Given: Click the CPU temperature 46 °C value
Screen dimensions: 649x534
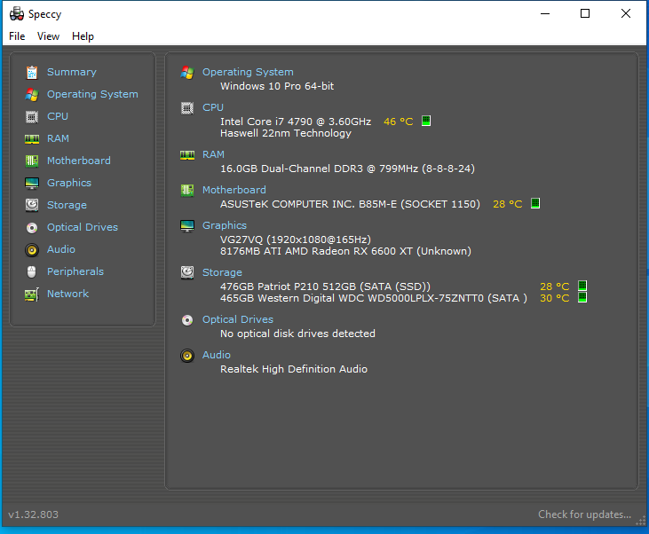Looking at the screenshot, I should click(398, 122).
